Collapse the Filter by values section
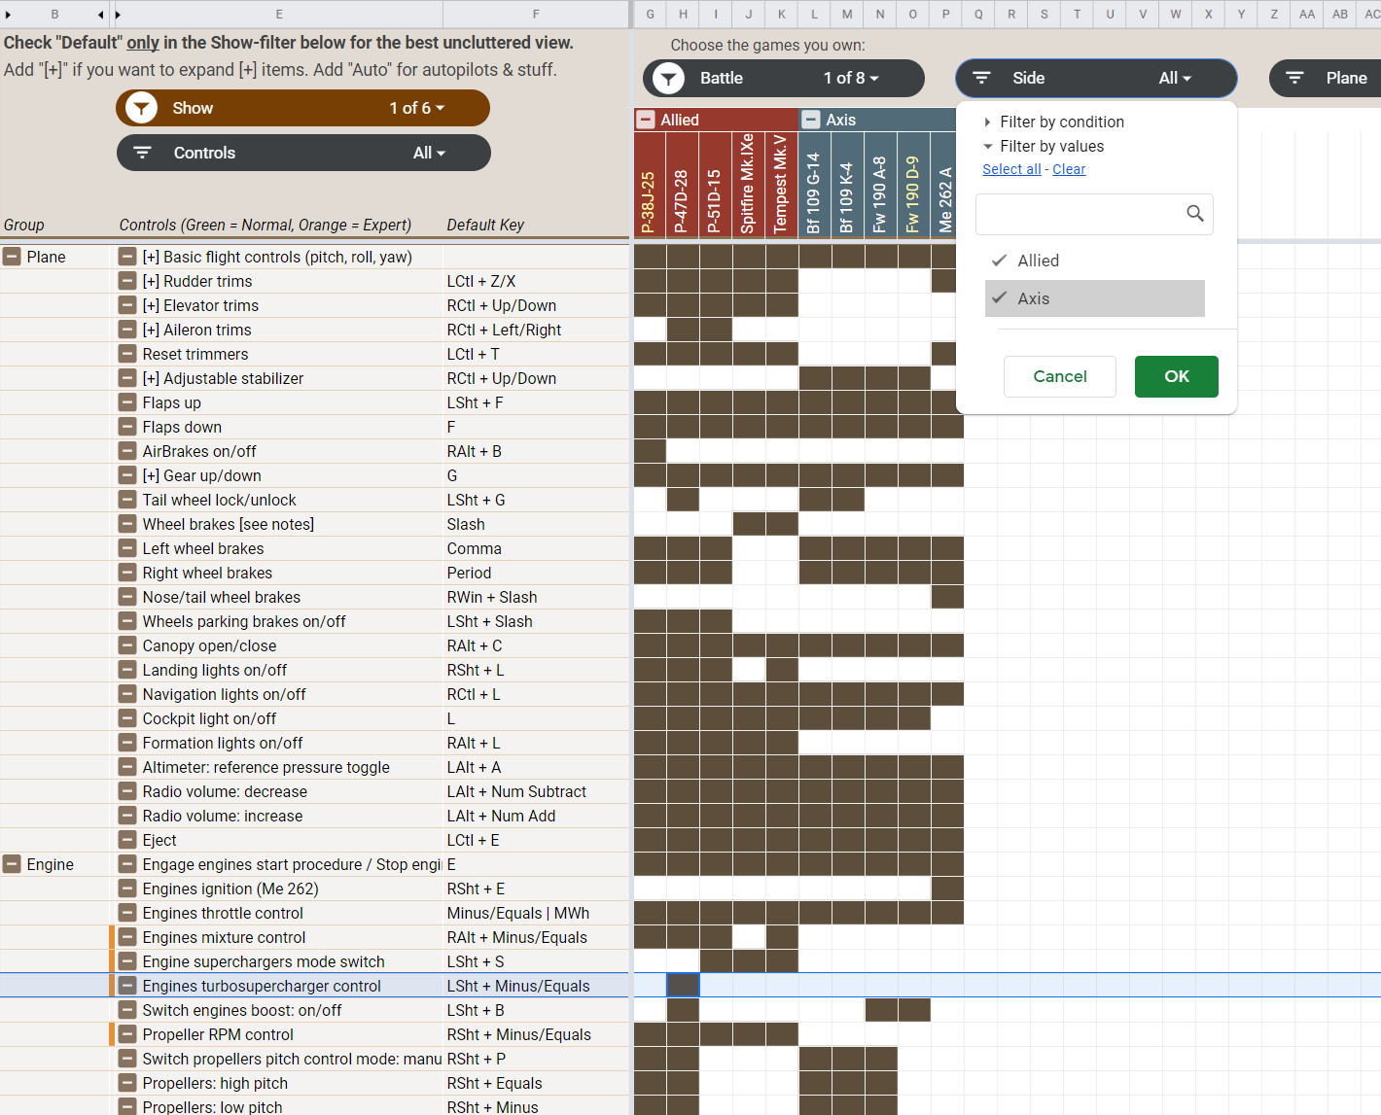Image resolution: width=1381 pixels, height=1115 pixels. pyautogui.click(x=1045, y=146)
